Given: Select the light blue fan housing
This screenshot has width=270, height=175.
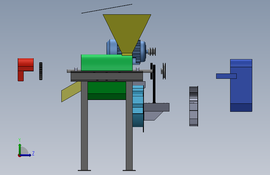Looking at the screenshot, I should tap(138, 107).
